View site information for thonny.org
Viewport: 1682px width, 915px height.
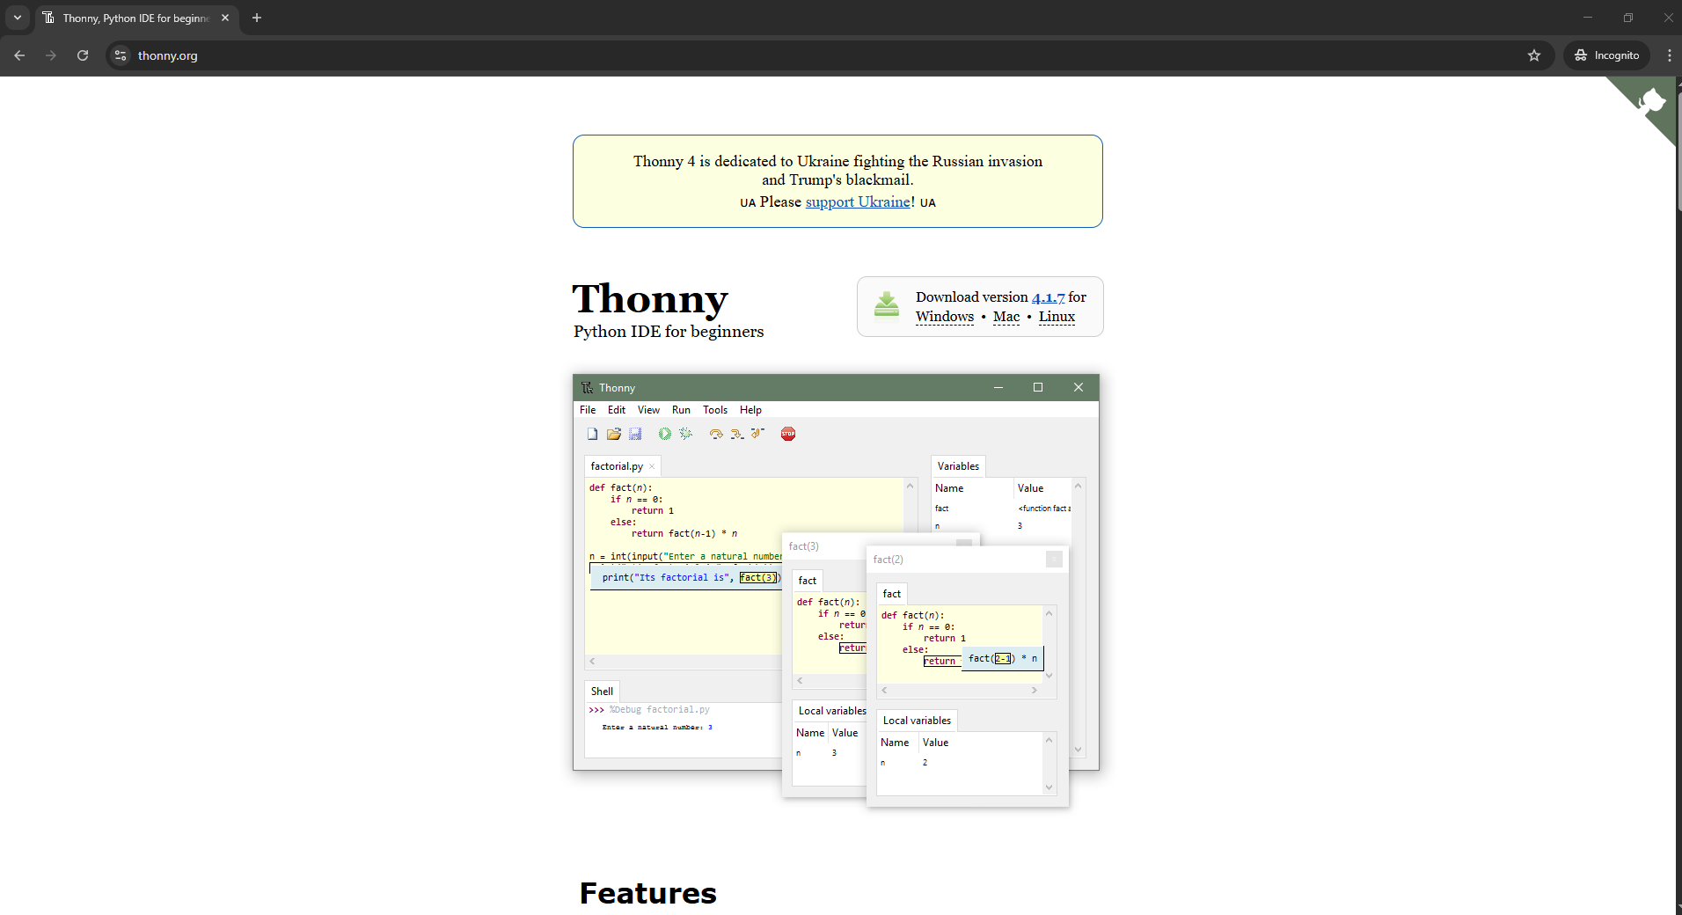tap(121, 55)
